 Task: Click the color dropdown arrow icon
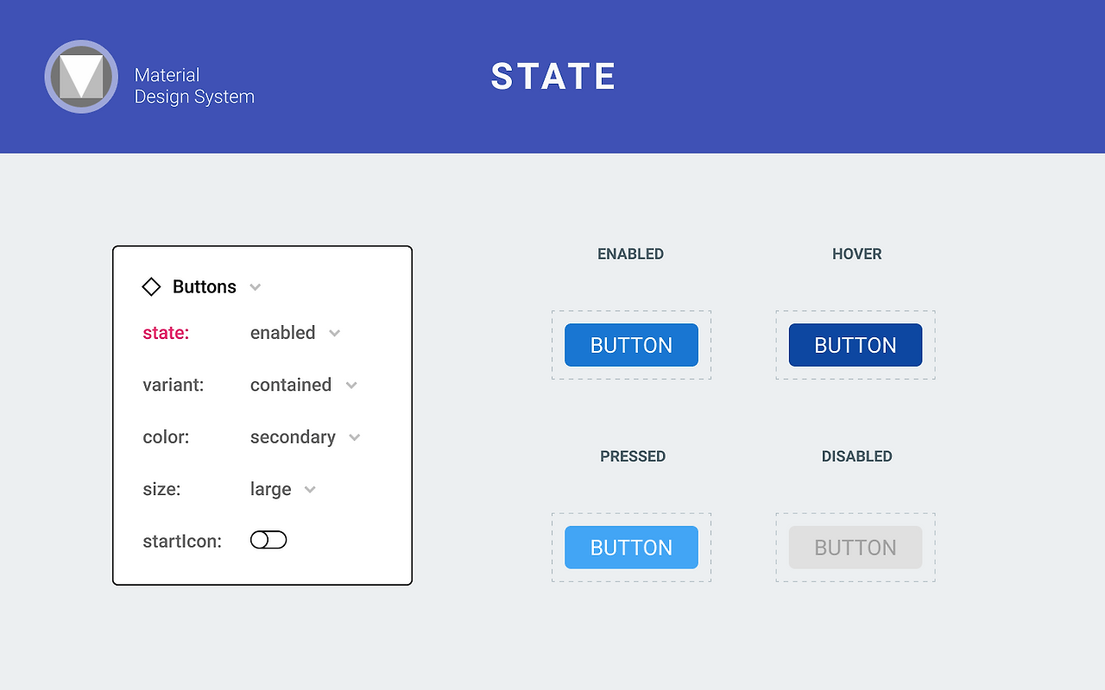click(354, 437)
